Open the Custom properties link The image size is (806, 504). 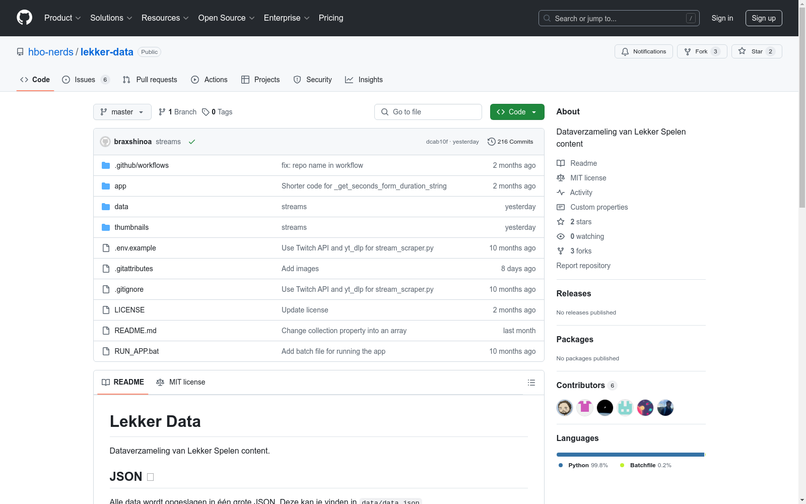(x=592, y=207)
